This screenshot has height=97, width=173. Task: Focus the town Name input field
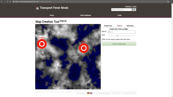coord(122,32)
